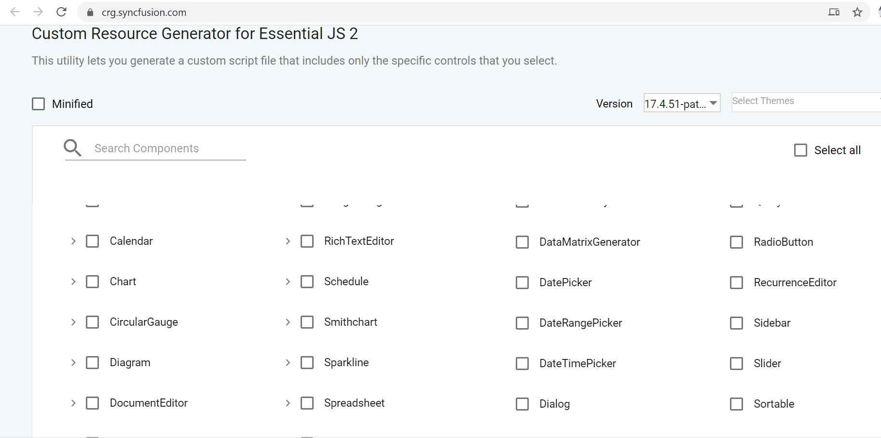Tick the DatePicker checkbox

tap(522, 282)
